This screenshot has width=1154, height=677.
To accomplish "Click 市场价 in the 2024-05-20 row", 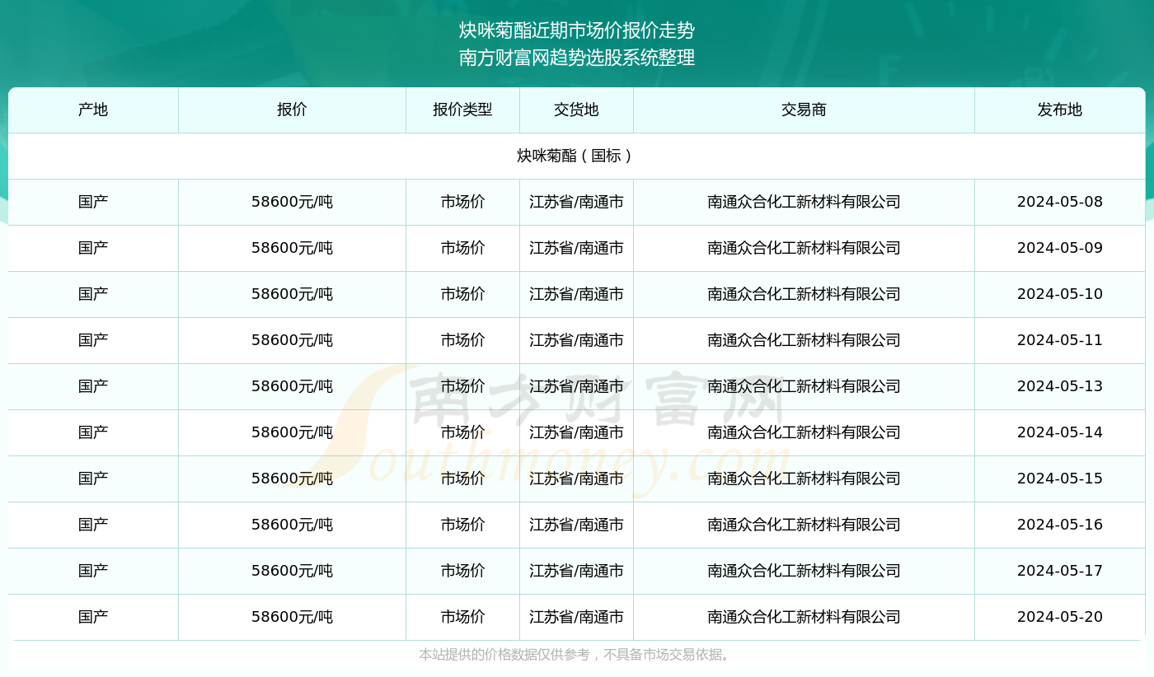I will (x=462, y=617).
